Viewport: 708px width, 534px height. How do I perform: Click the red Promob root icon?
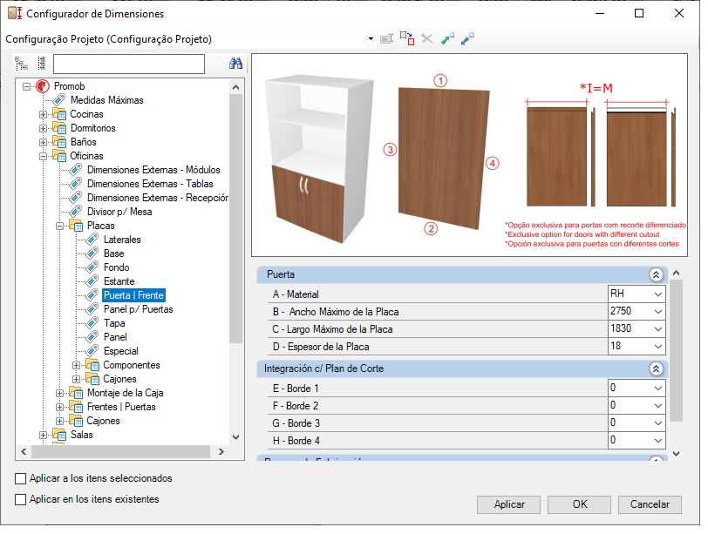coord(43,86)
